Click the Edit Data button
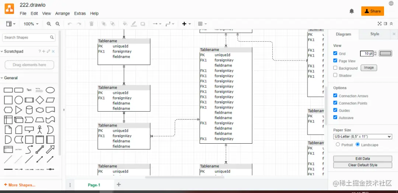398x193 pixels. 363,158
